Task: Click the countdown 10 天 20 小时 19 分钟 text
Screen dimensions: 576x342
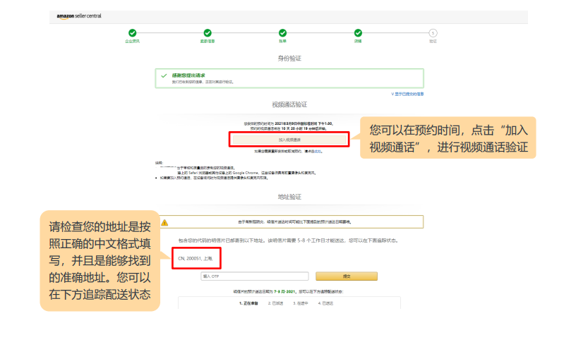Action: pyautogui.click(x=299, y=129)
